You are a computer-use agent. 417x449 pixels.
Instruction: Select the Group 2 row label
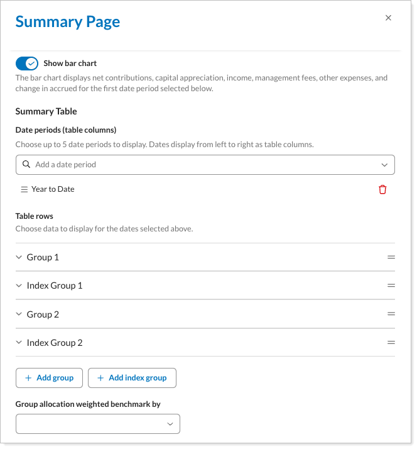click(x=43, y=314)
